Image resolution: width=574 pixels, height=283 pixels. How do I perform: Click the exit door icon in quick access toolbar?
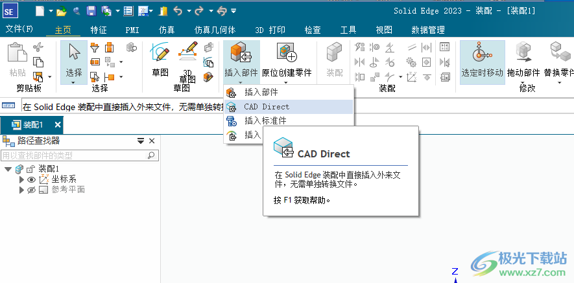click(x=163, y=12)
